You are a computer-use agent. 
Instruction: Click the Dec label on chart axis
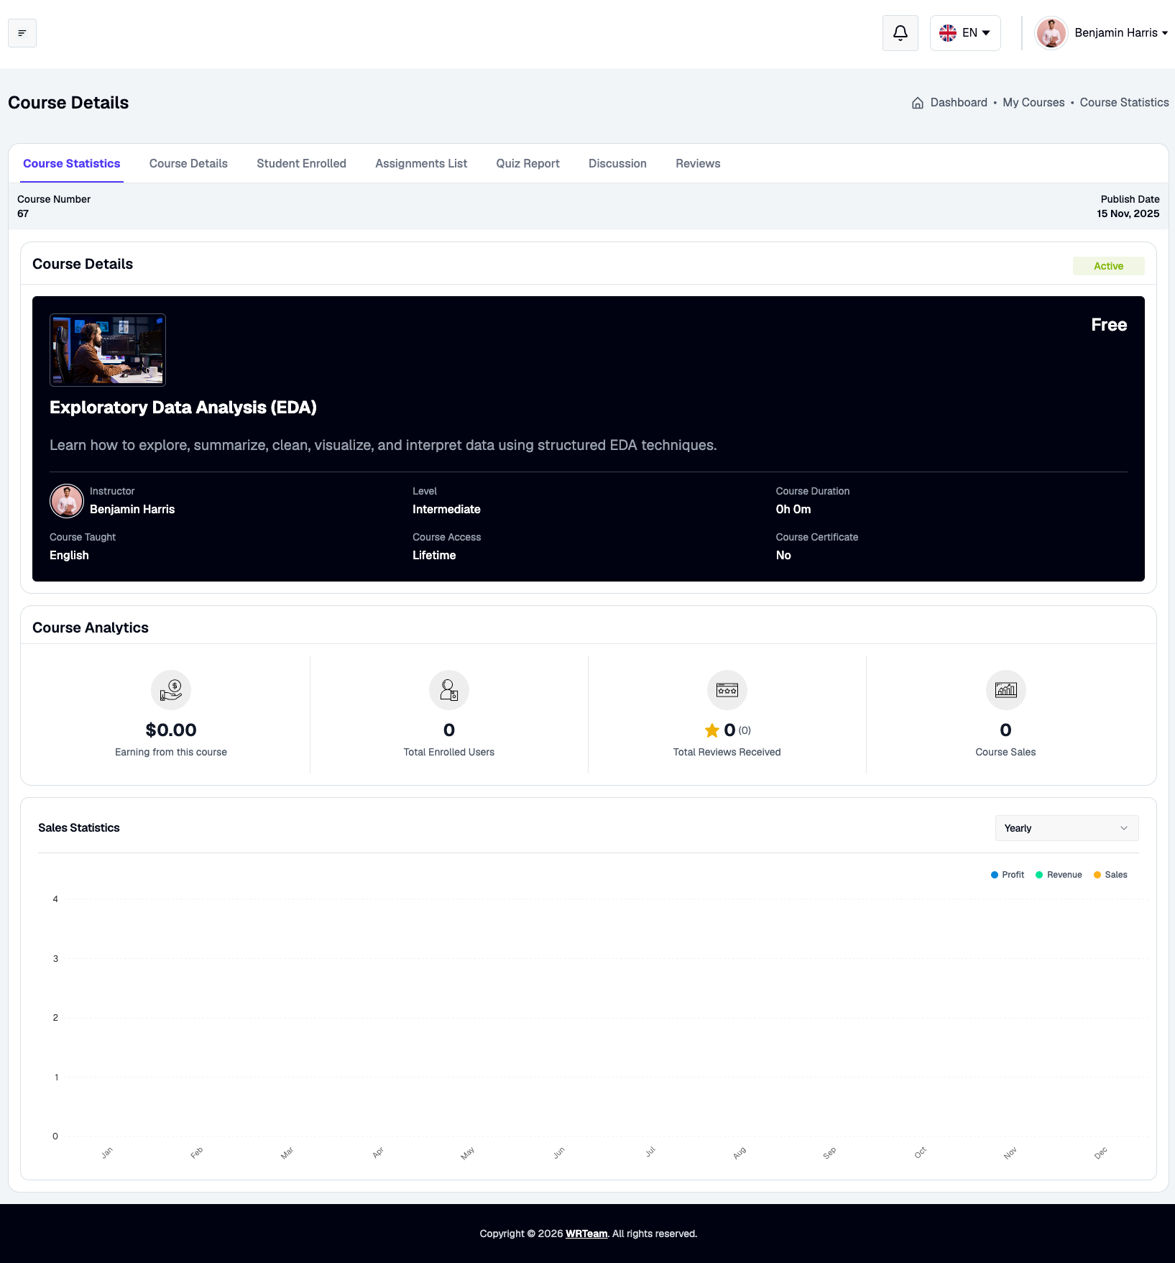pos(1101,1154)
